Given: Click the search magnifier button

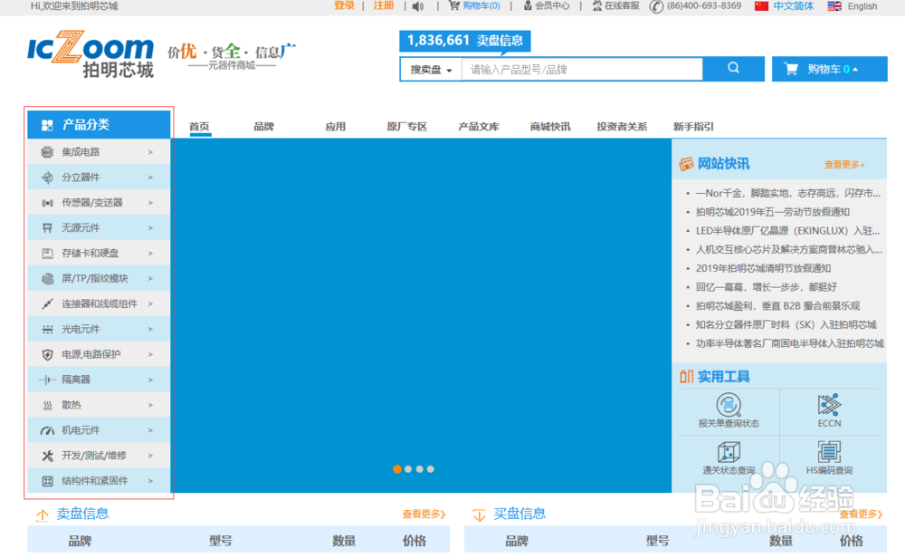Looking at the screenshot, I should pos(733,69).
